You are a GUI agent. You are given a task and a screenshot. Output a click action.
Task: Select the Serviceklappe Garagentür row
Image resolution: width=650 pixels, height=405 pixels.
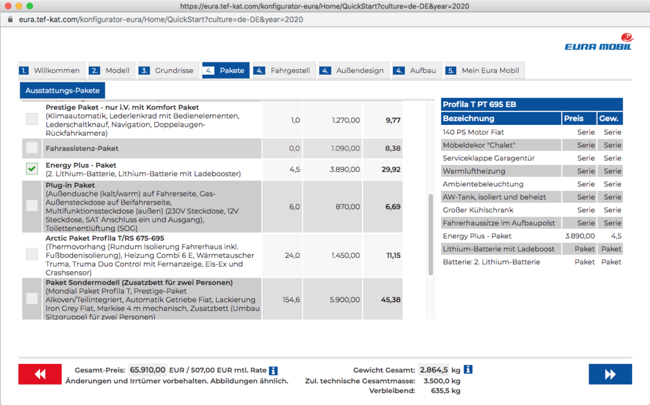[x=532, y=158]
